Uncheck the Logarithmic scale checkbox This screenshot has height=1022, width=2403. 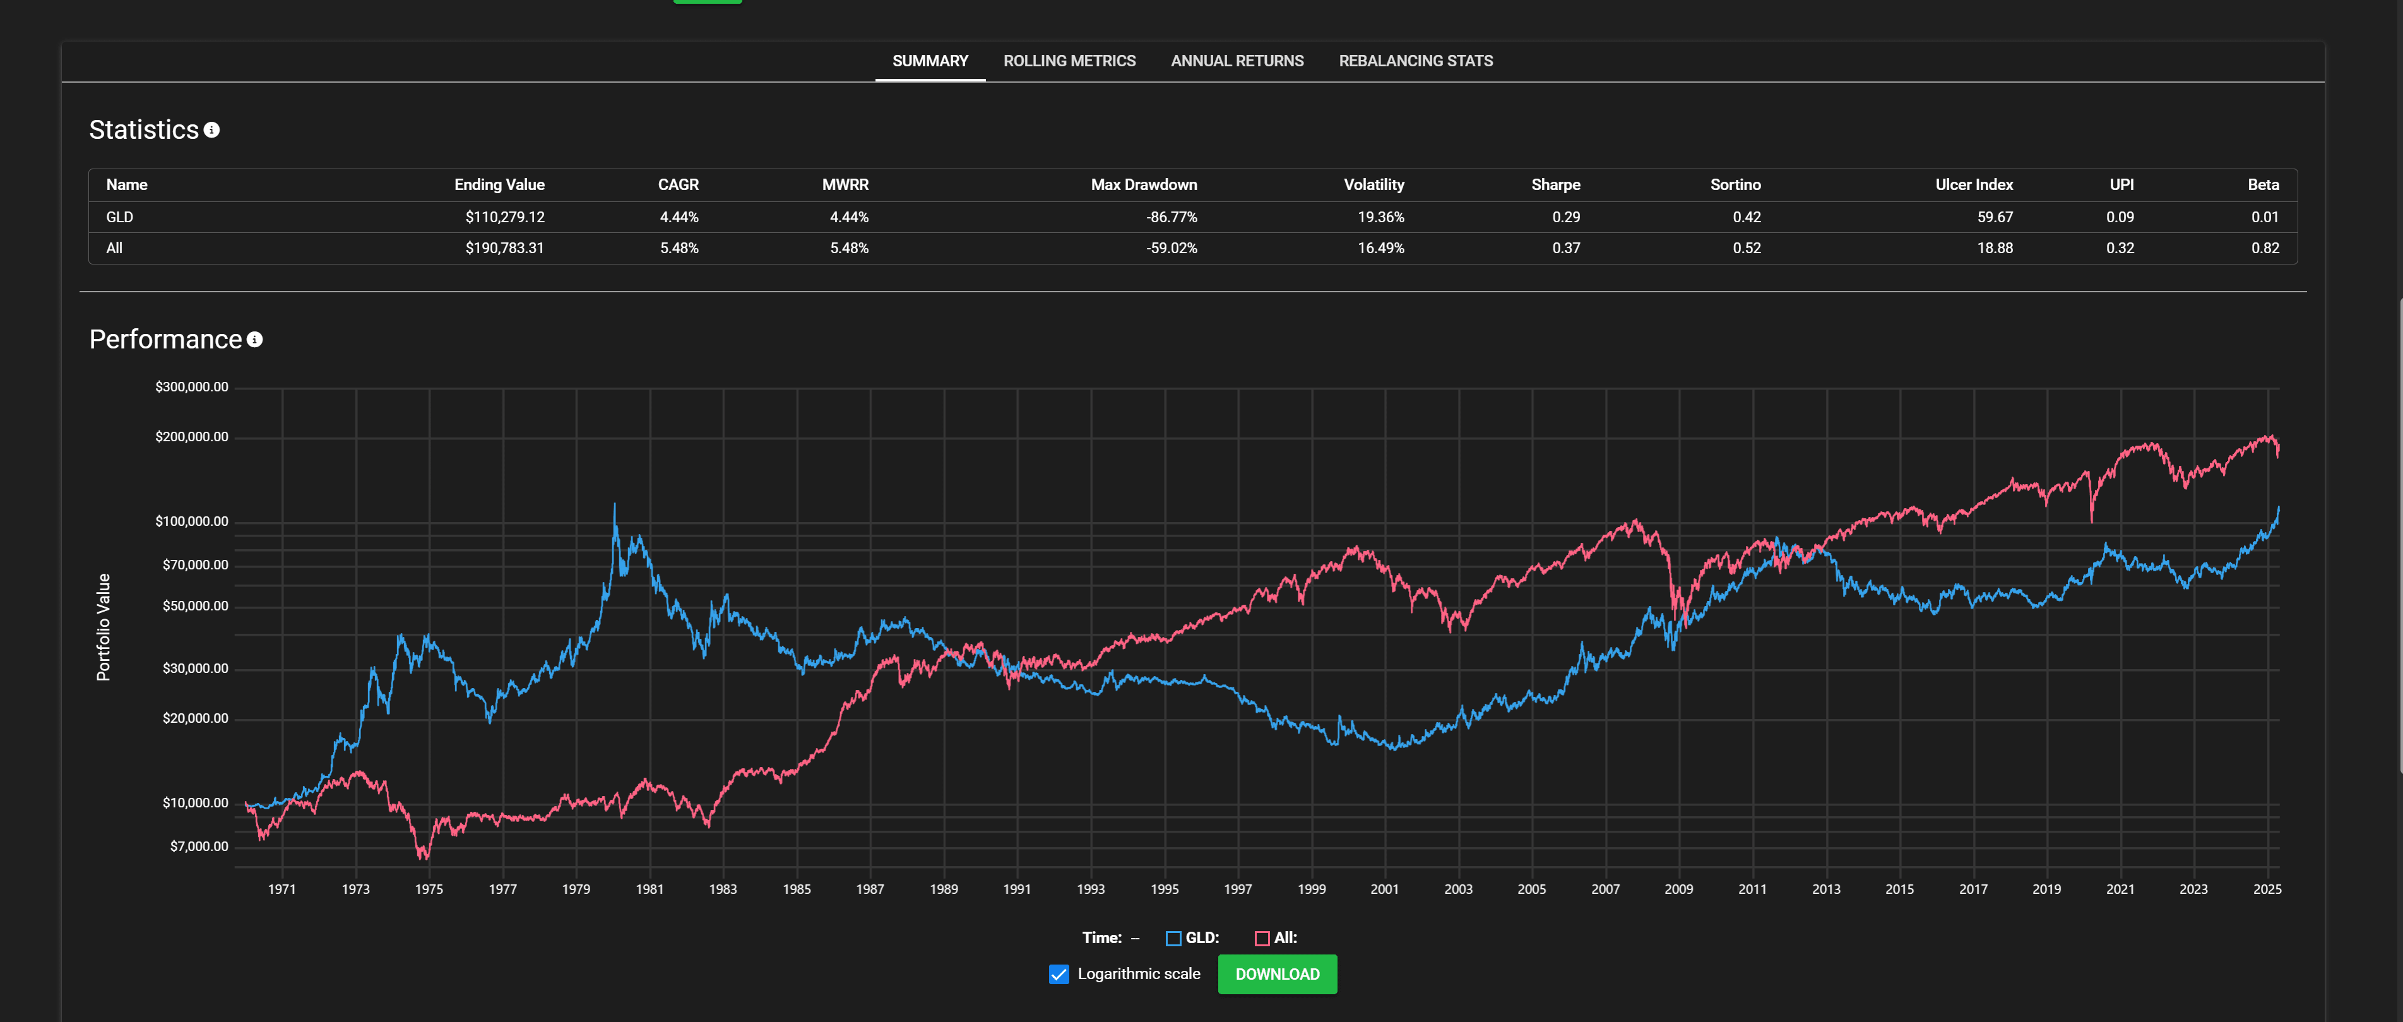click(x=1058, y=973)
